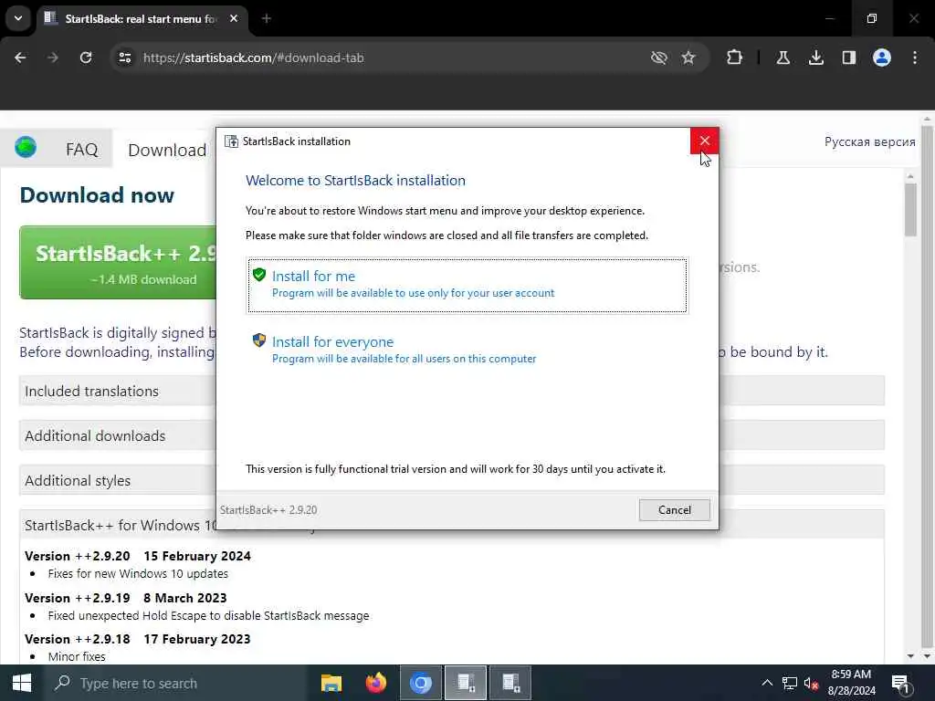Switch to the FAQ tab on the website
Image resolution: width=935 pixels, height=701 pixels.
point(81,149)
